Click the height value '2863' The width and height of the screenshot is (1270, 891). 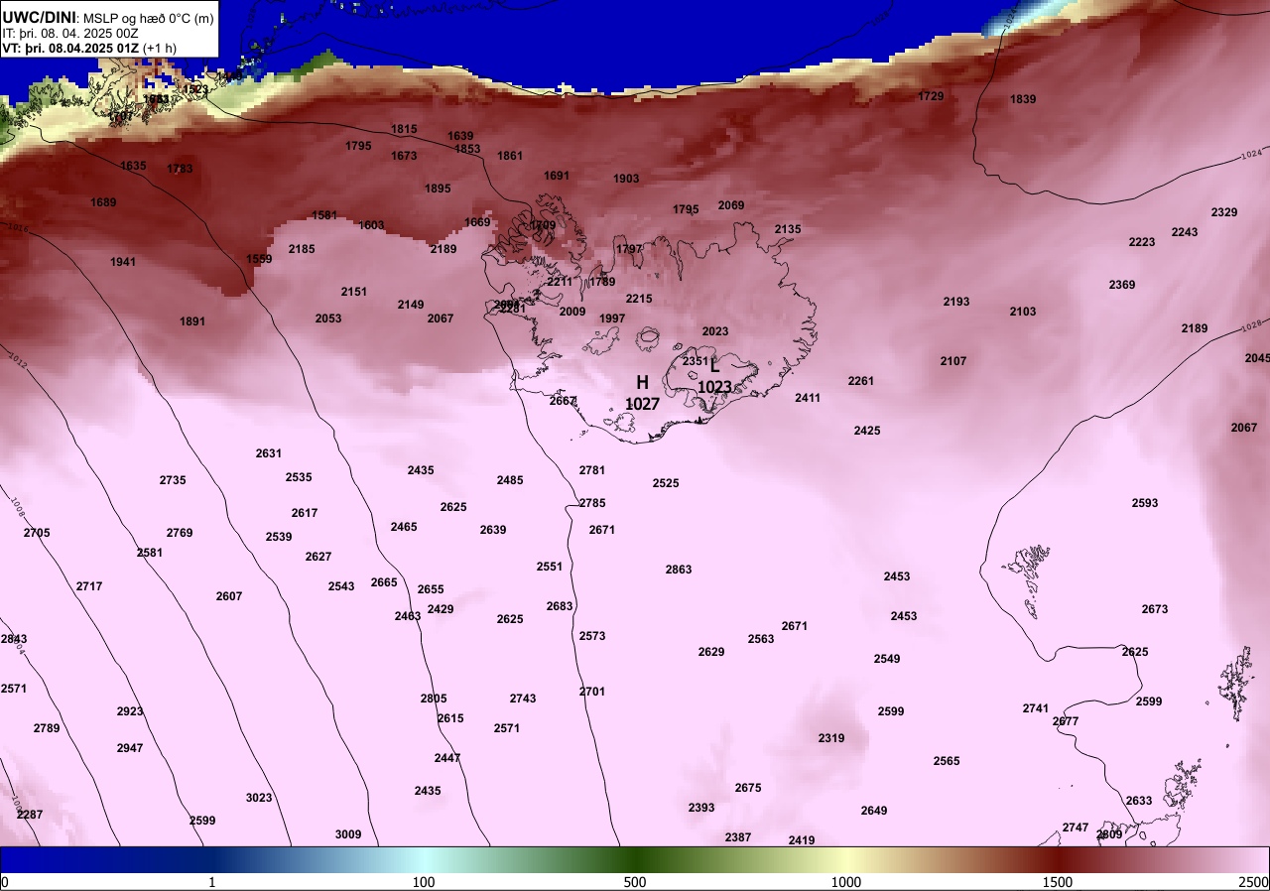pyautogui.click(x=679, y=570)
